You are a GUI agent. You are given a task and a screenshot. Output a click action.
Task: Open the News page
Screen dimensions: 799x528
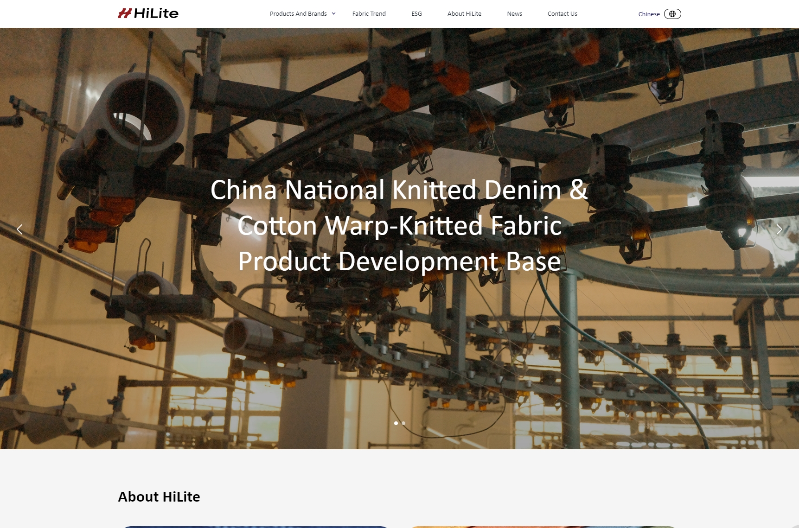point(514,14)
